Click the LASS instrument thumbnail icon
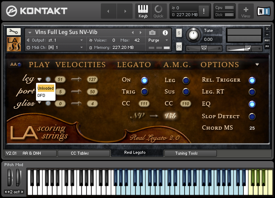Viewport: 275px width, 198px height. (x=14, y=44)
